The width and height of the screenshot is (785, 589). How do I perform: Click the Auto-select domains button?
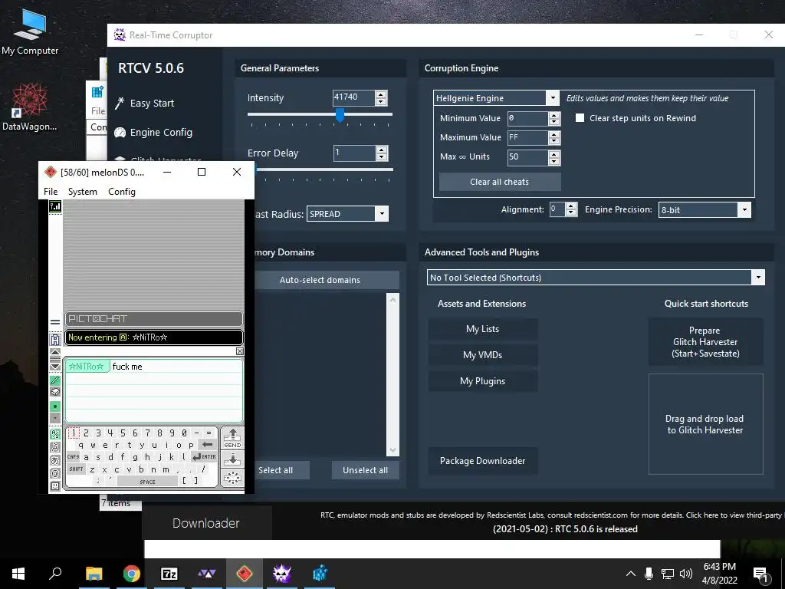(320, 280)
